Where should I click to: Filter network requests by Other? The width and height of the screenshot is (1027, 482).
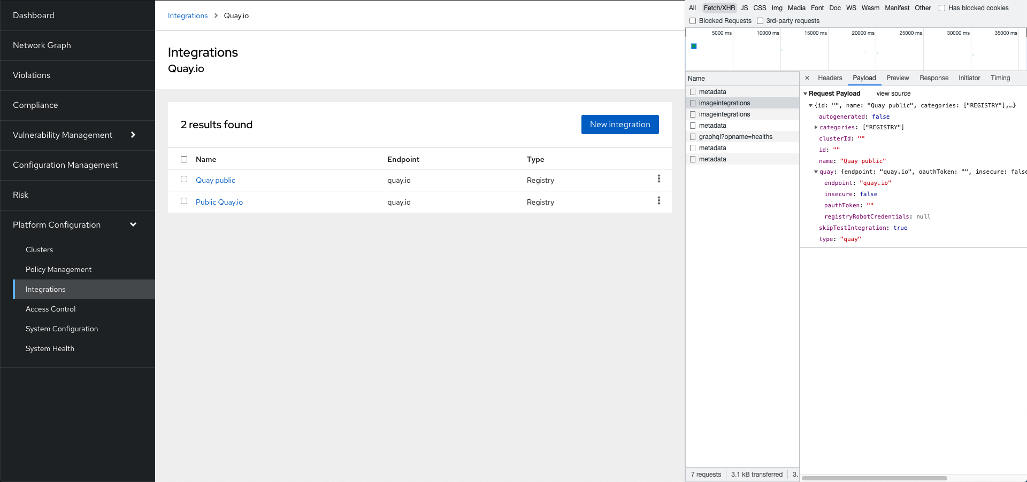[x=923, y=8]
